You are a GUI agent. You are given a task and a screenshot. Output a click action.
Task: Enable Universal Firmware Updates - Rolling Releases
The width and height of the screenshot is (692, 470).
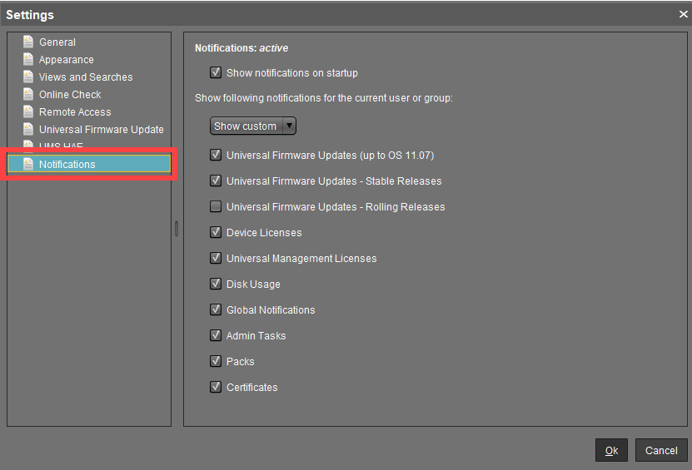tap(216, 206)
